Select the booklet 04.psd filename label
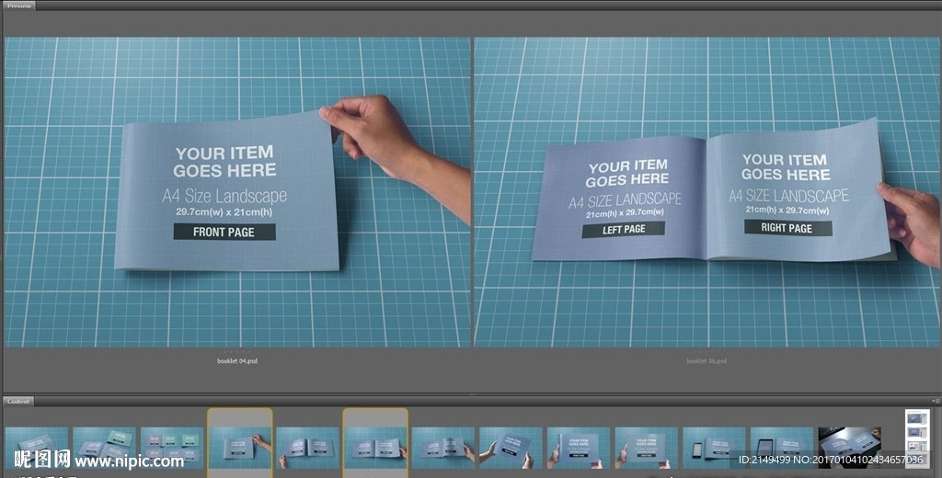This screenshot has height=478, width=942. [x=237, y=361]
